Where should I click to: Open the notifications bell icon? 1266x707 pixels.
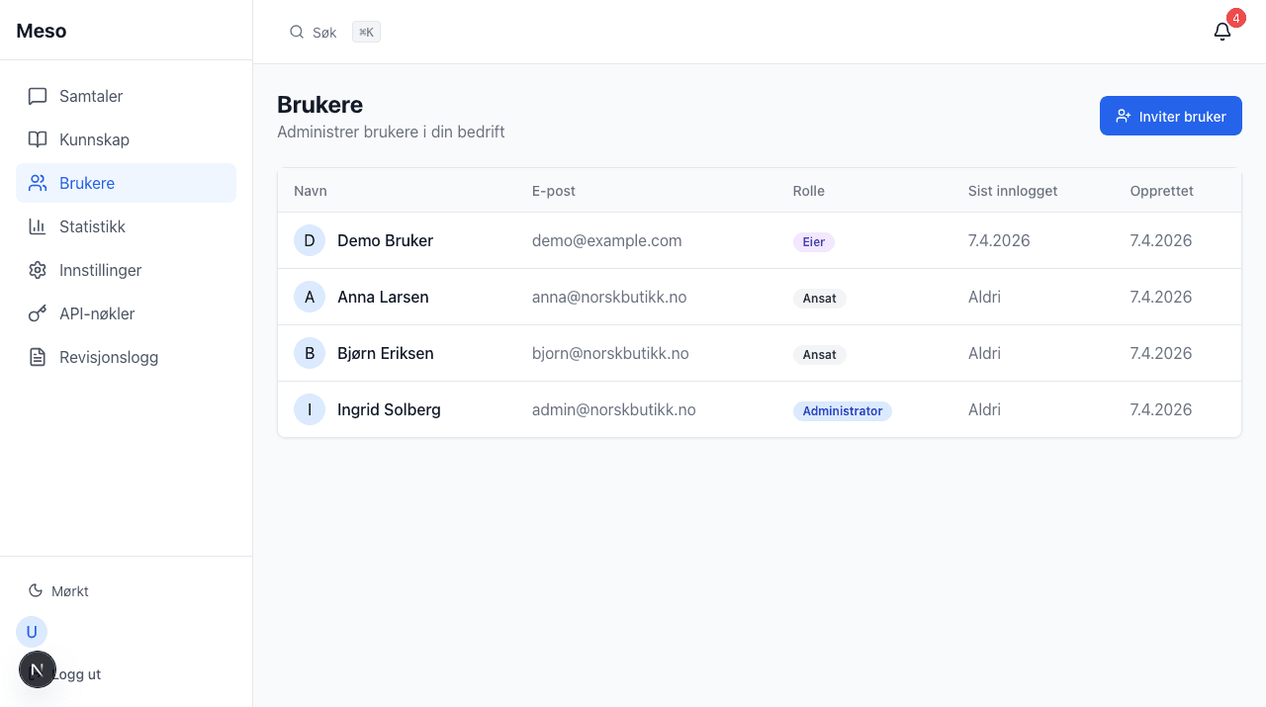click(1222, 32)
